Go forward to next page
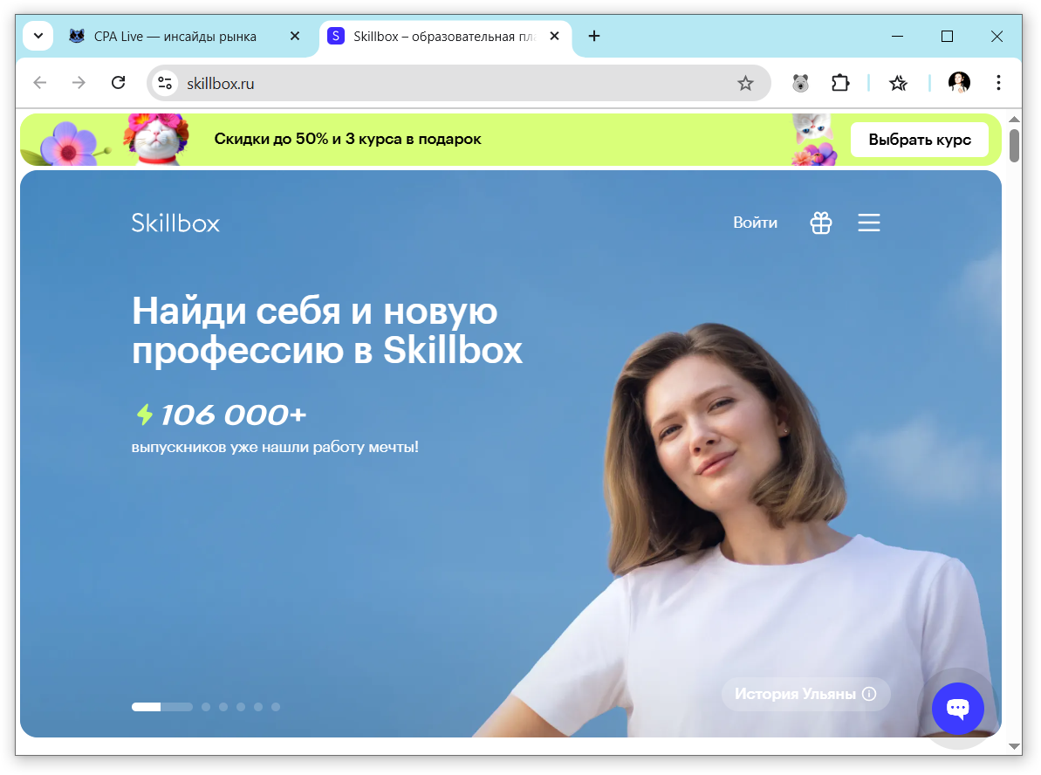The width and height of the screenshot is (1041, 775). [x=79, y=82]
